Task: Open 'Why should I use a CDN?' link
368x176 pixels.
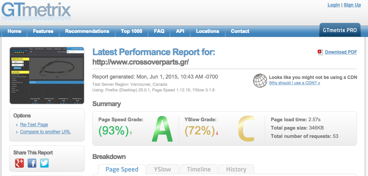Action: [x=294, y=83]
